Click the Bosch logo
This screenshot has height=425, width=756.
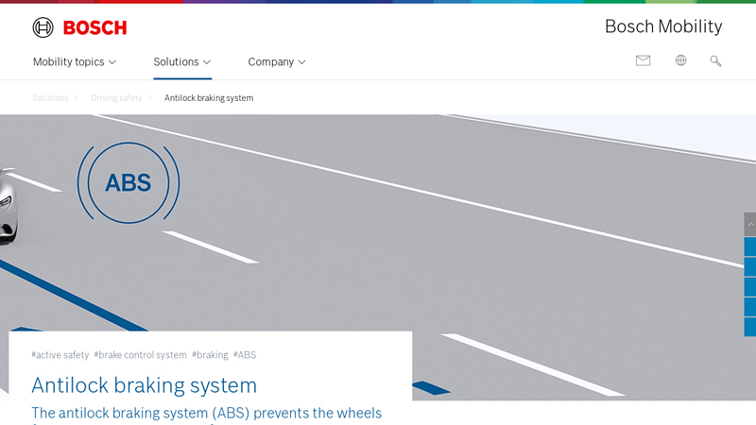coord(80,27)
